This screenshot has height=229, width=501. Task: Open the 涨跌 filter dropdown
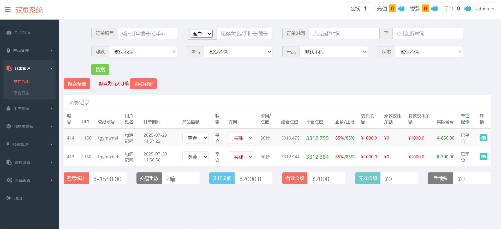point(143,52)
